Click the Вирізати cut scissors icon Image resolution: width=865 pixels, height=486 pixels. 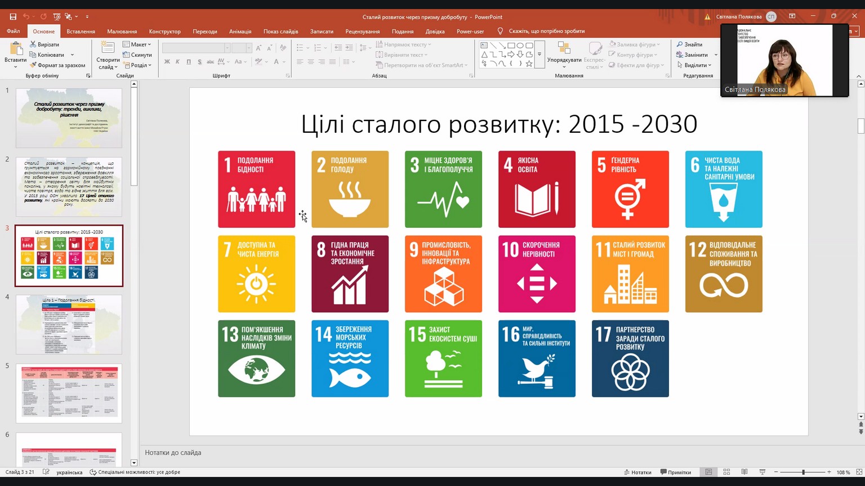click(x=33, y=44)
